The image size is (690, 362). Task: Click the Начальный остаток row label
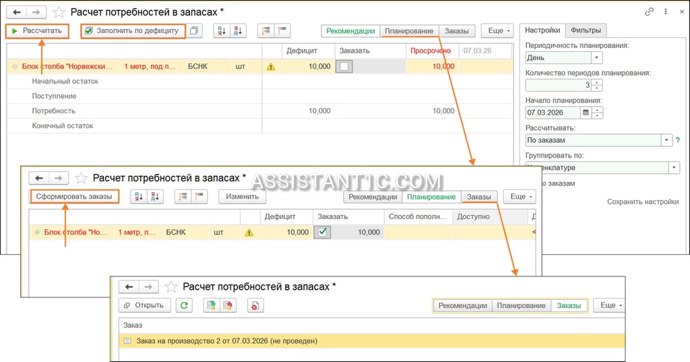click(x=65, y=81)
